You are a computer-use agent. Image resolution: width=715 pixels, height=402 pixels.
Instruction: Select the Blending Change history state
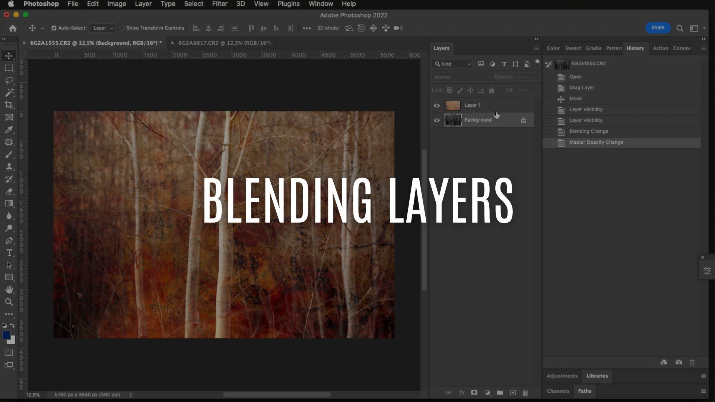coord(588,131)
